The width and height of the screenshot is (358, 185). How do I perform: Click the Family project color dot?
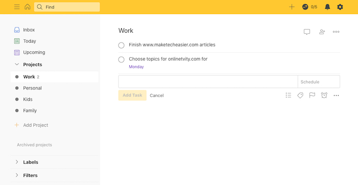pyautogui.click(x=17, y=110)
